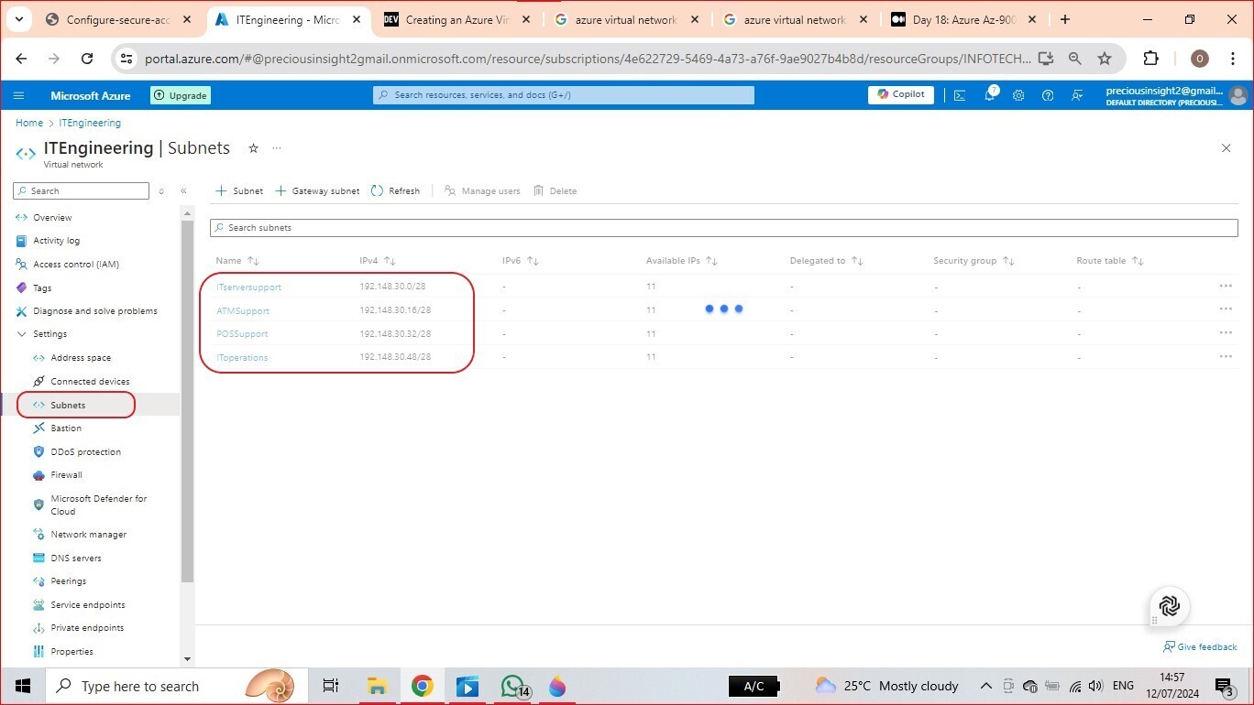Go back in the browser
This screenshot has width=1254, height=705.
point(22,59)
